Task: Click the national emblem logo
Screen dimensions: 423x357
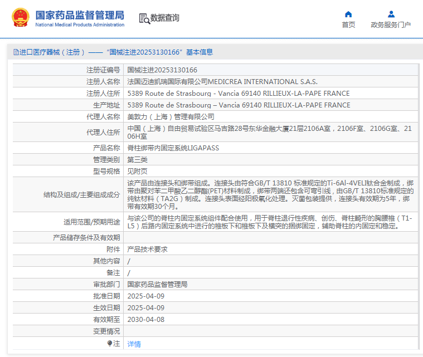Action: point(22,18)
